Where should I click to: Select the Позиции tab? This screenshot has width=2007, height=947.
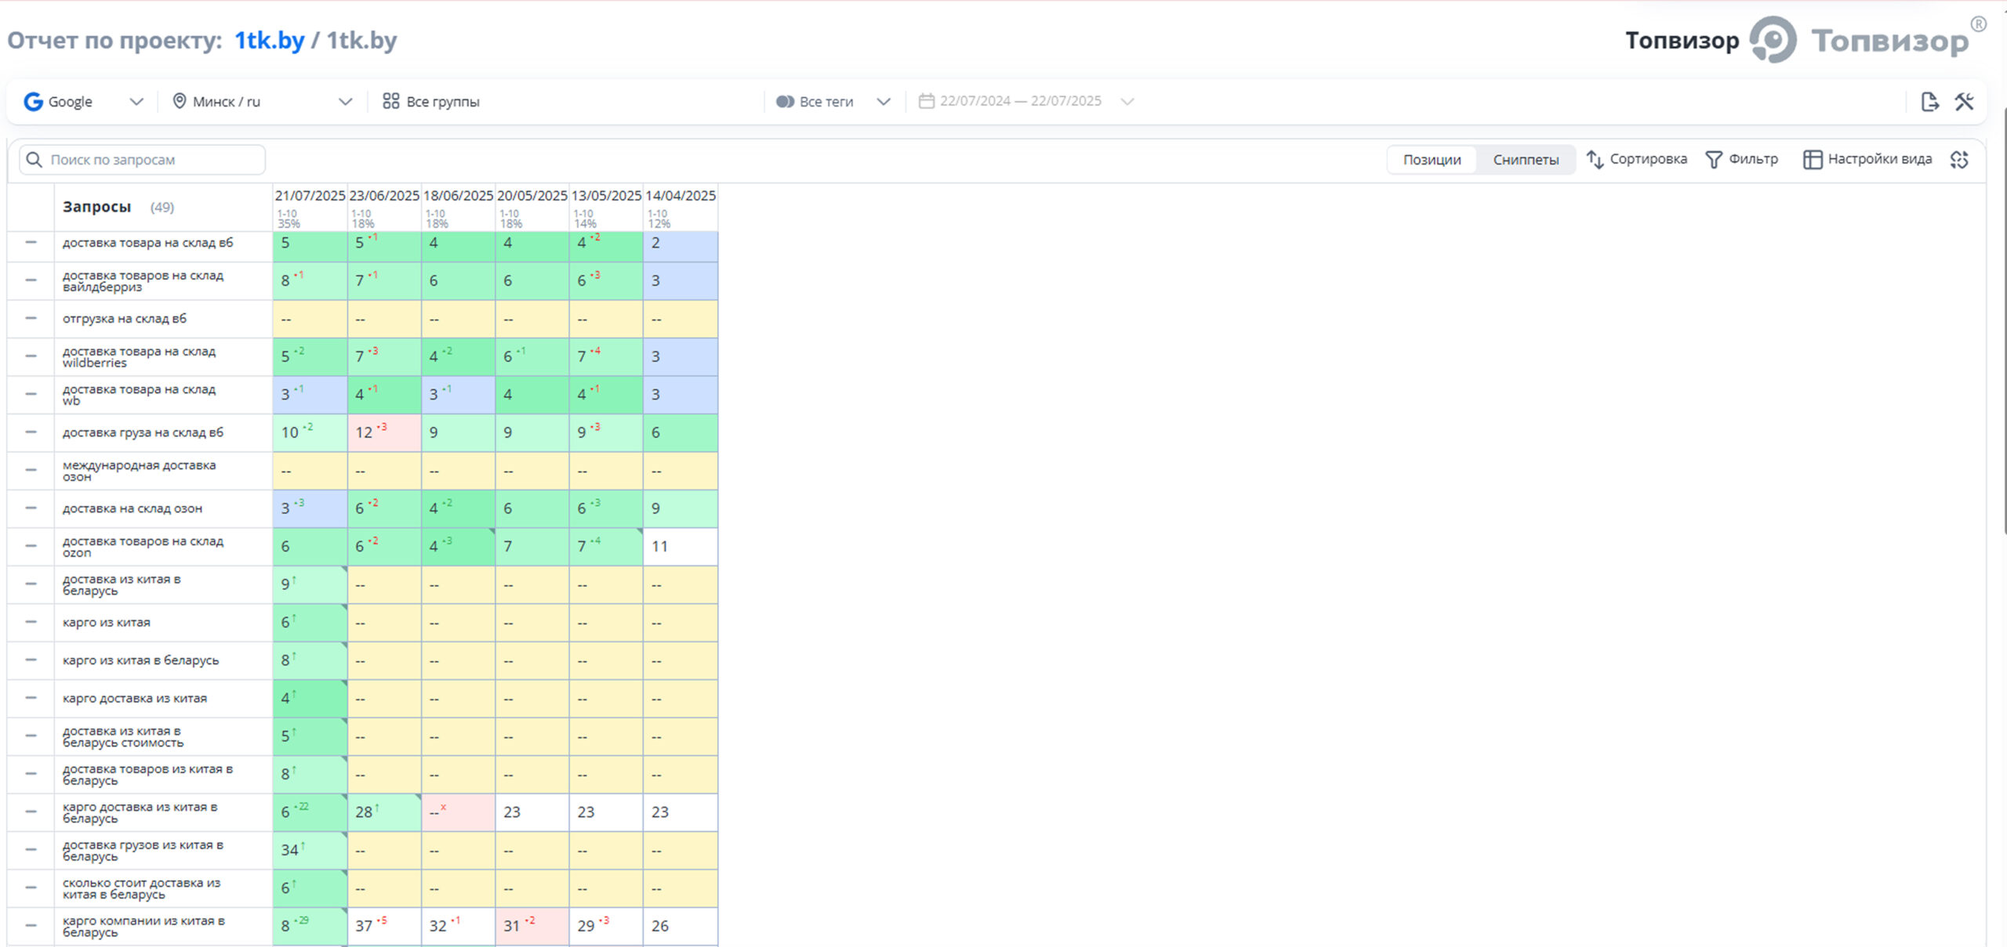tap(1432, 160)
